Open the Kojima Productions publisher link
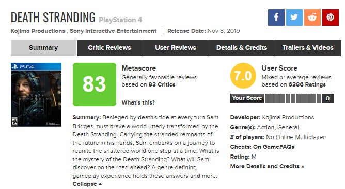345x189 pixels. (x=38, y=31)
